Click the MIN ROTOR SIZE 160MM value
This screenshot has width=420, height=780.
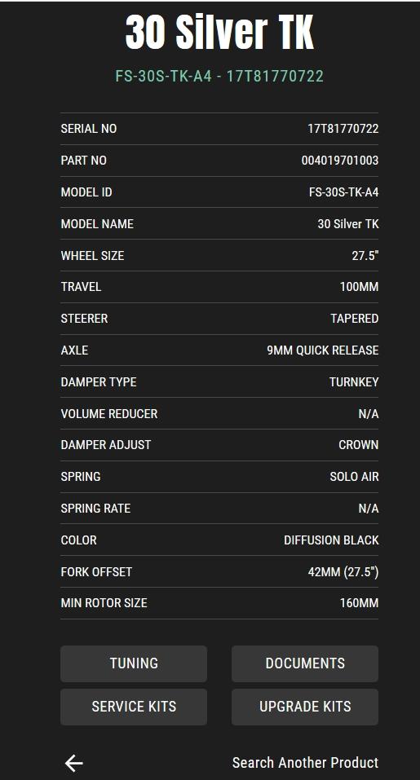360,603
